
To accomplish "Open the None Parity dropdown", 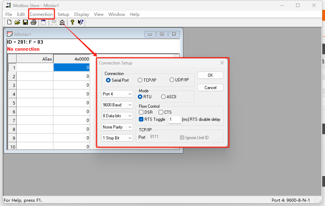I will click(x=117, y=127).
